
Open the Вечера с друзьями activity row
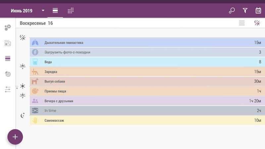tap(147, 101)
